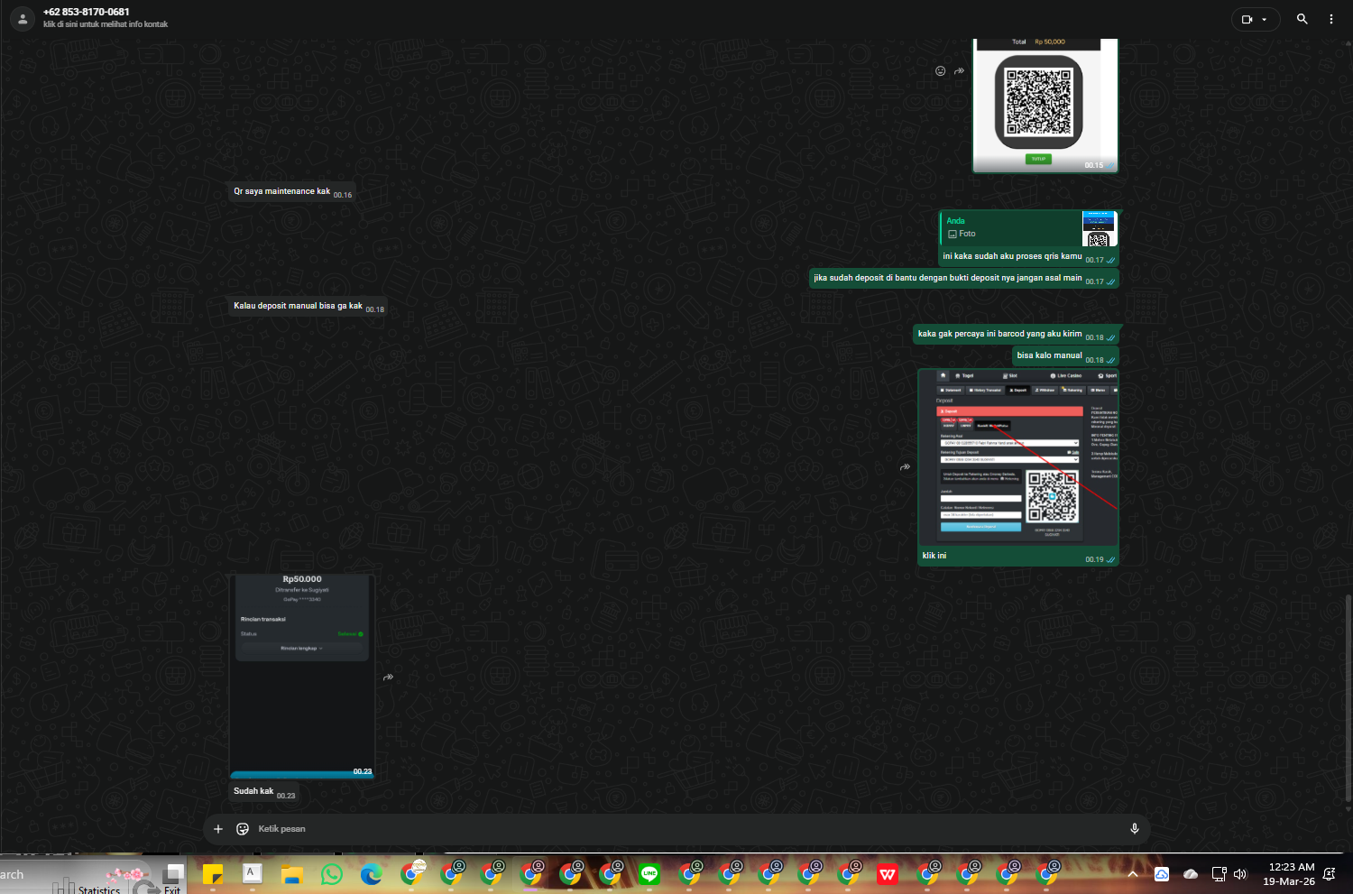Open Microsoft Edge from taskbar
This screenshot has height=894, width=1353.
point(371,874)
